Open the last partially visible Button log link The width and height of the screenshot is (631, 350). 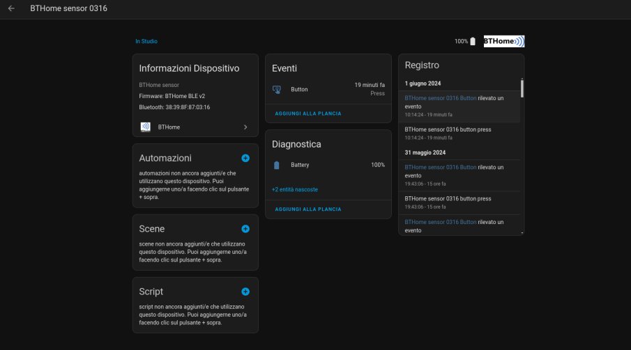tap(440, 222)
